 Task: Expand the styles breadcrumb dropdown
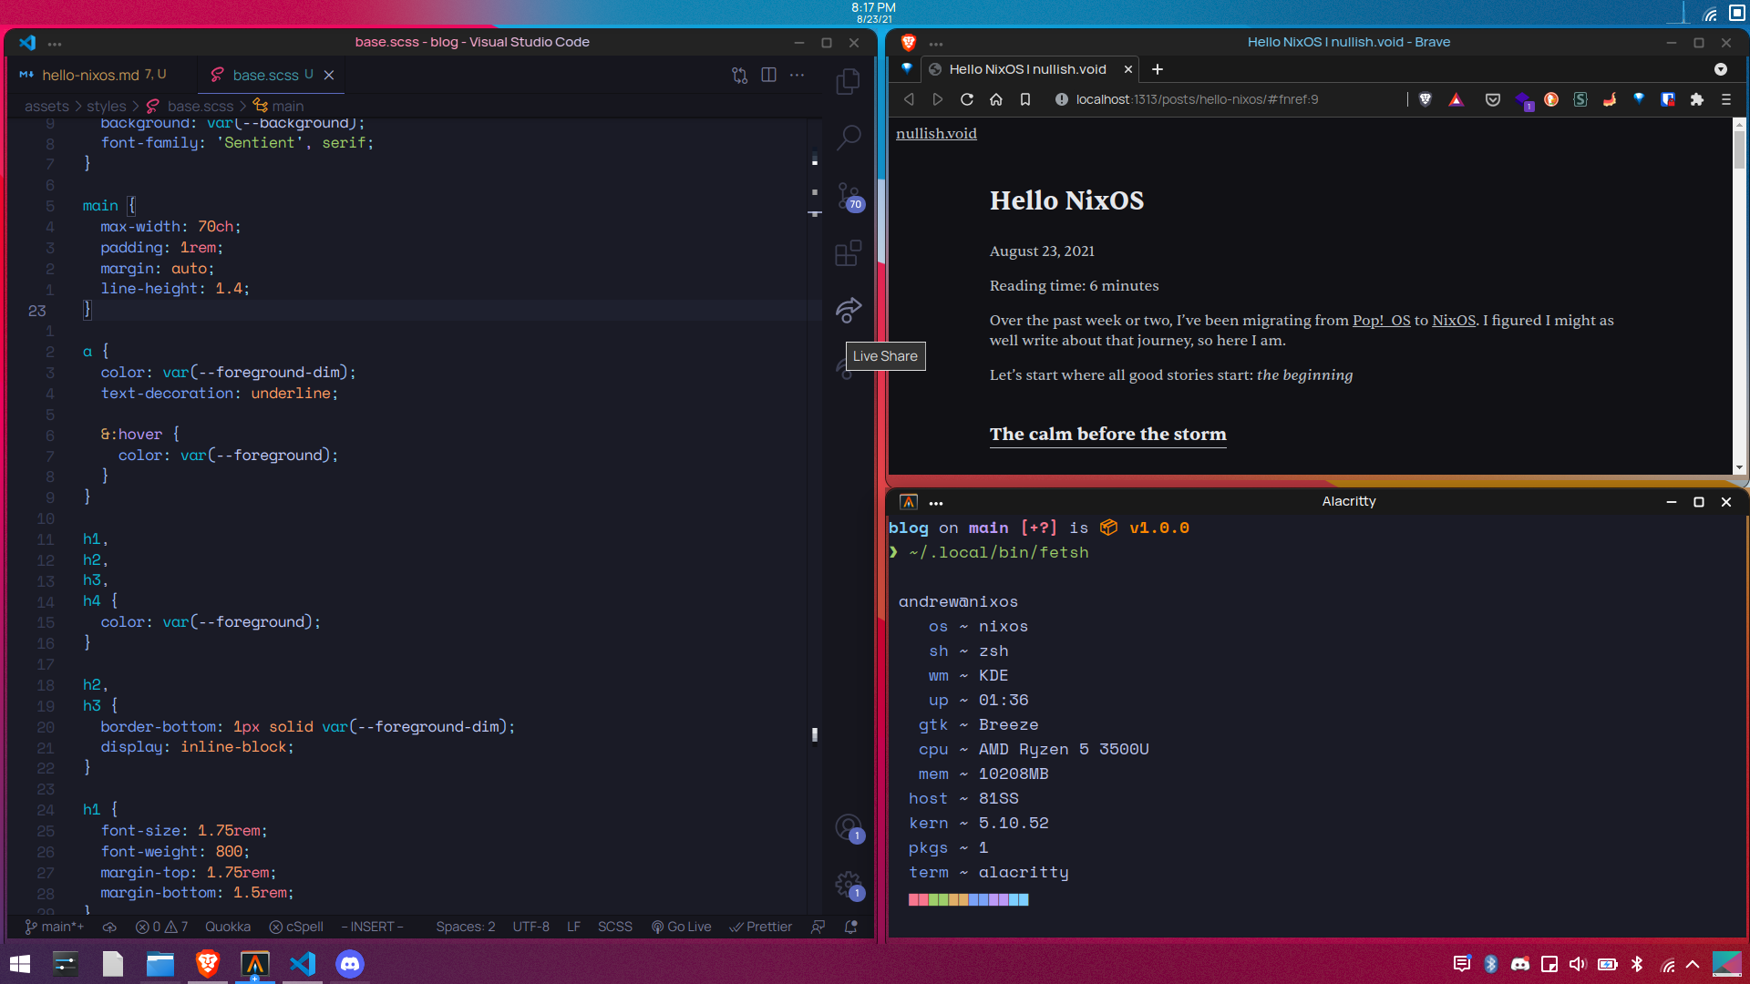(x=105, y=106)
